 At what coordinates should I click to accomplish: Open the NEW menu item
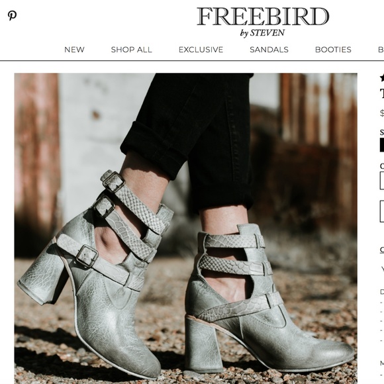tap(74, 50)
